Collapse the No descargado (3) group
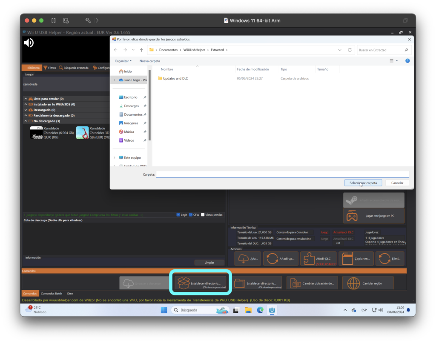The image size is (436, 343). [26, 121]
